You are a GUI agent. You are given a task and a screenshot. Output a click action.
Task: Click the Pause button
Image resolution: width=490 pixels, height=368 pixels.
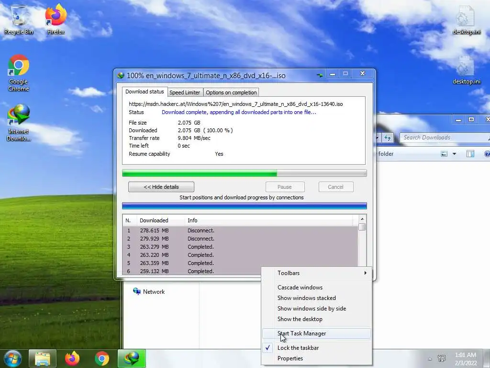pos(285,187)
